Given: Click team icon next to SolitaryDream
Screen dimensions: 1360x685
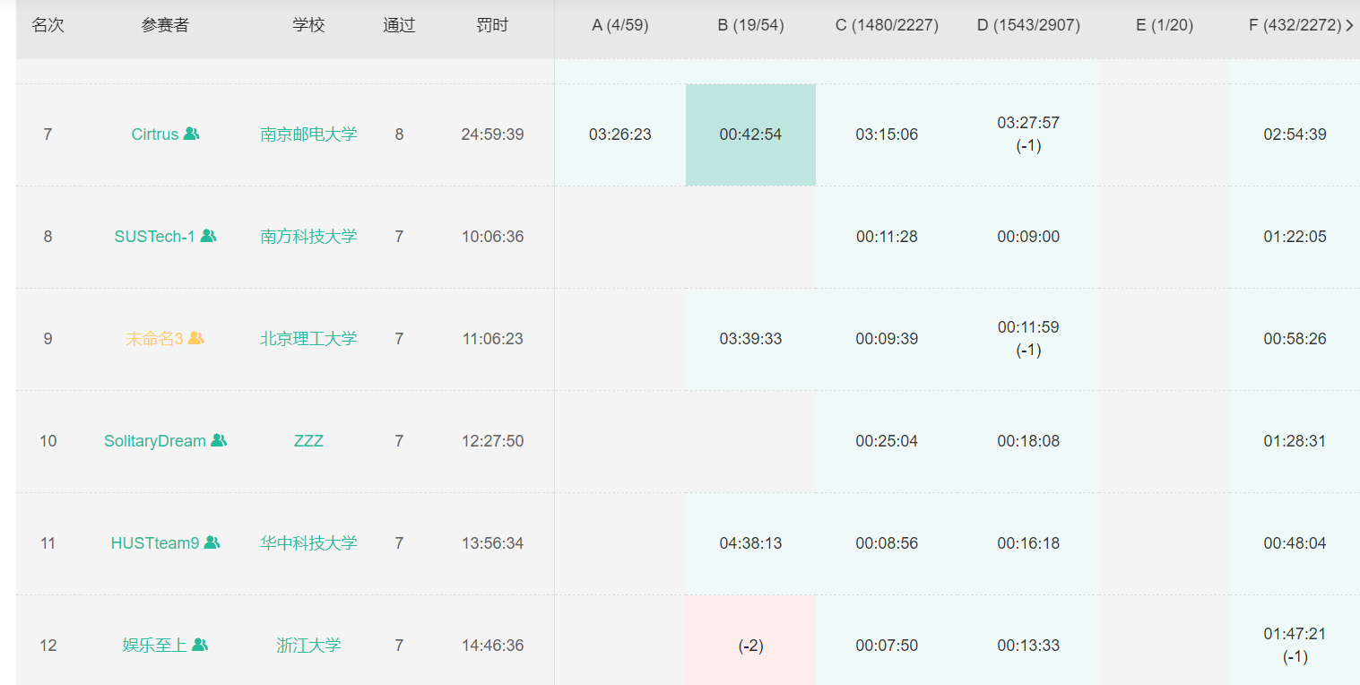Looking at the screenshot, I should click(x=219, y=440).
